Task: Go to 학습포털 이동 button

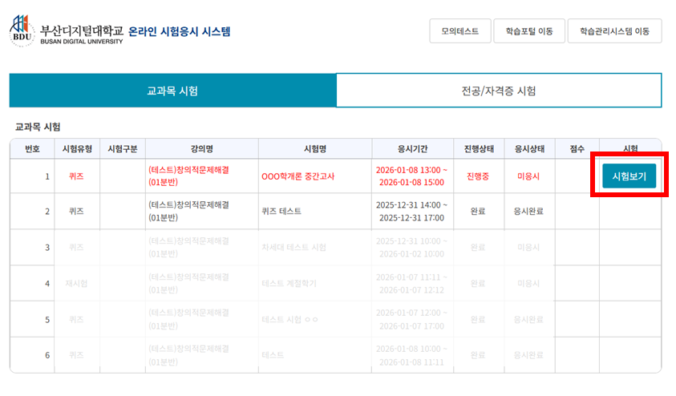Action: [x=528, y=31]
